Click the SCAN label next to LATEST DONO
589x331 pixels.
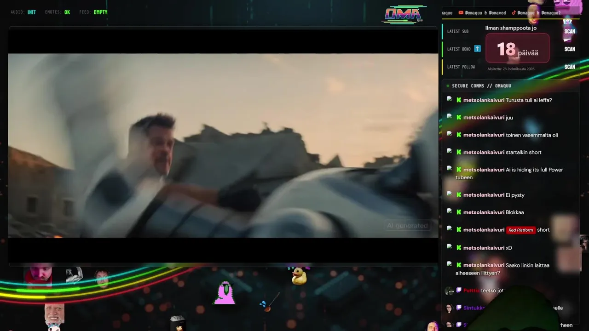tap(570, 49)
